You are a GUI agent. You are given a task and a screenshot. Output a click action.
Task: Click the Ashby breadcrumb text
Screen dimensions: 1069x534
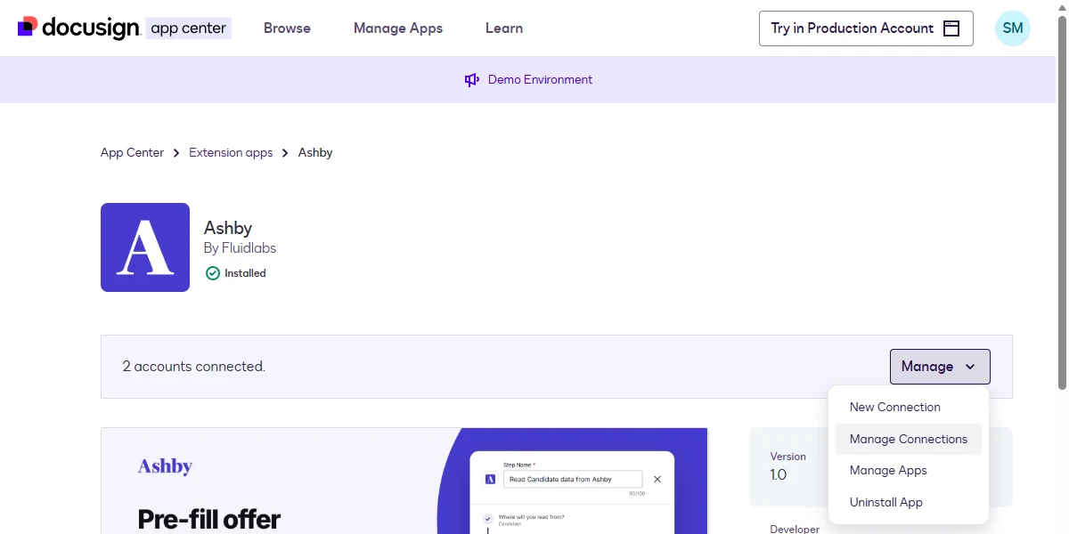(315, 153)
